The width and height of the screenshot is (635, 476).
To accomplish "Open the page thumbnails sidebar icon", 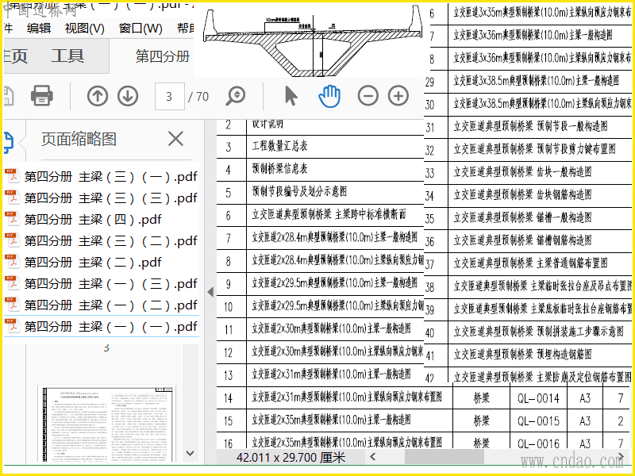I will point(8,143).
